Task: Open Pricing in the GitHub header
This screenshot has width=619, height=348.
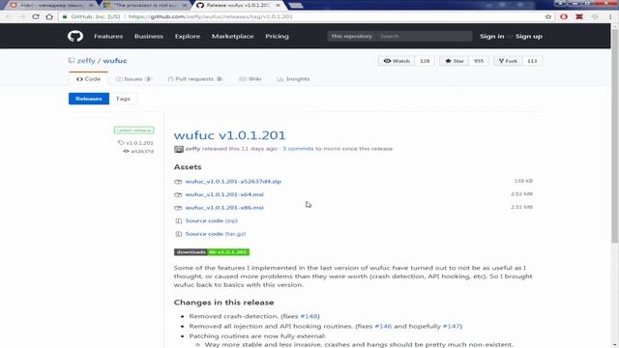Action: (277, 37)
